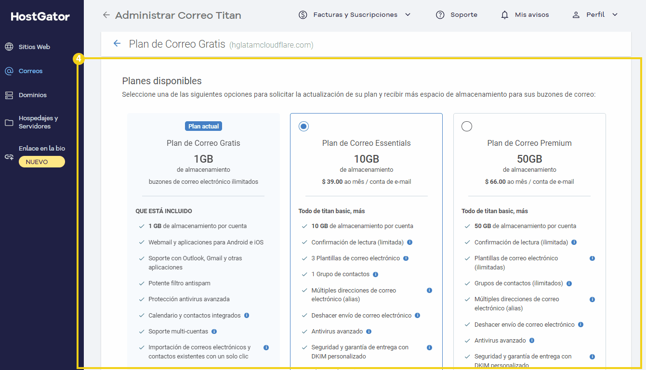646x370 pixels.
Task: Open Soporte link in top bar
Action: point(464,15)
